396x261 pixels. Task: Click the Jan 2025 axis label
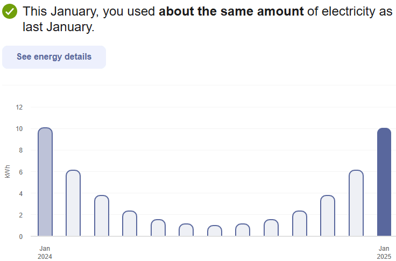[x=384, y=252]
